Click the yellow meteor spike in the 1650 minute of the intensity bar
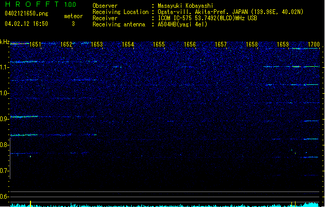This screenshot has height=207, width=325. point(30,204)
